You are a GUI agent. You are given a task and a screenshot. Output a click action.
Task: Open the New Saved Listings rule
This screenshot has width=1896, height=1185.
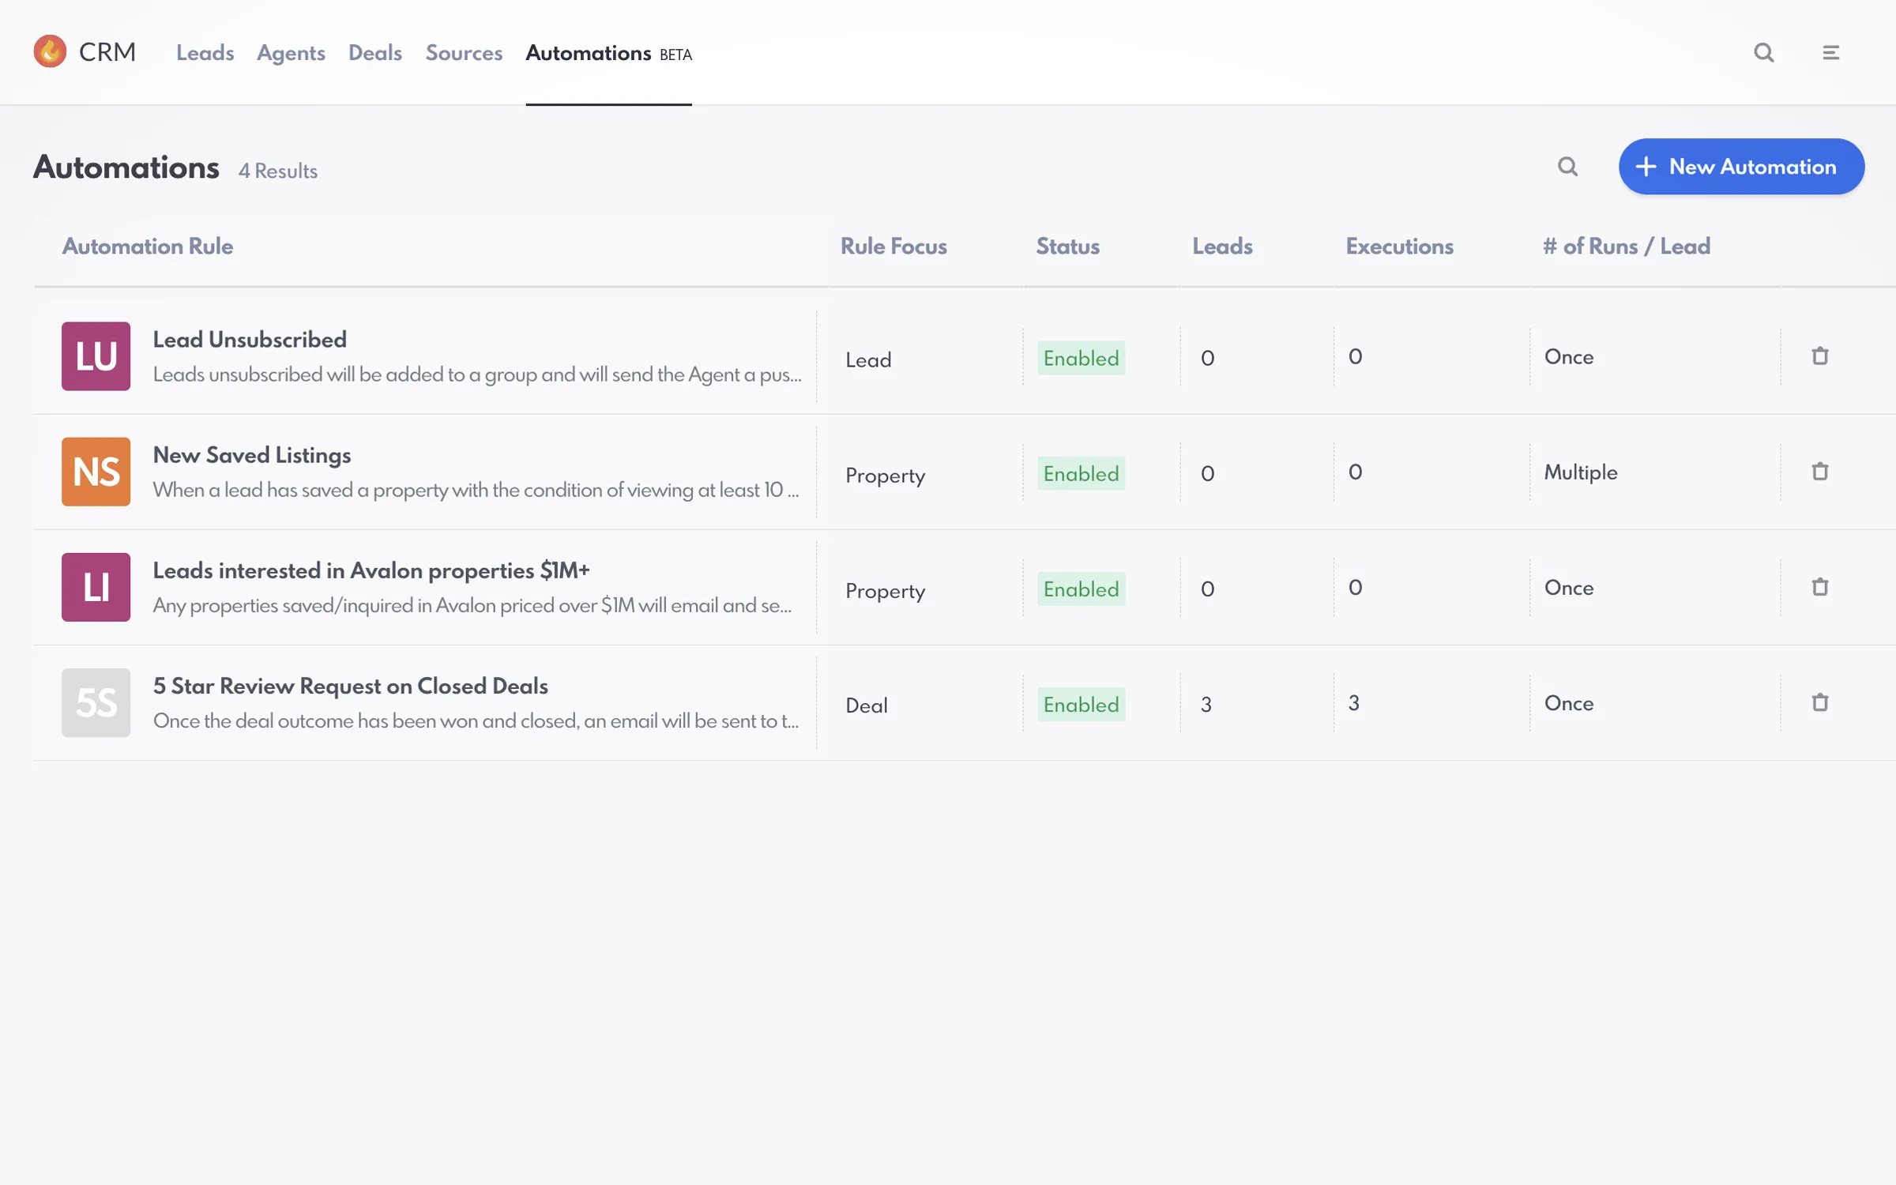252,455
